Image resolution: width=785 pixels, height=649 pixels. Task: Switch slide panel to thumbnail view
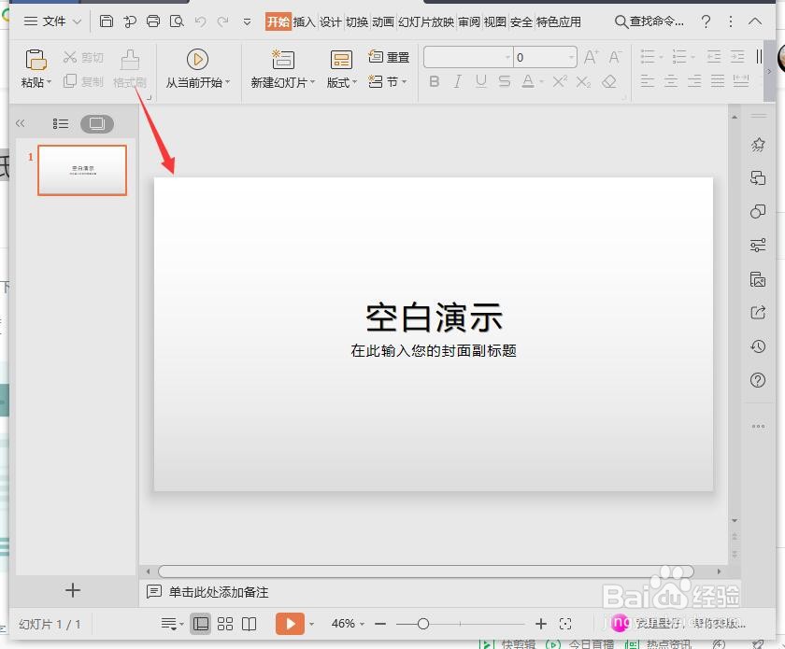point(97,123)
